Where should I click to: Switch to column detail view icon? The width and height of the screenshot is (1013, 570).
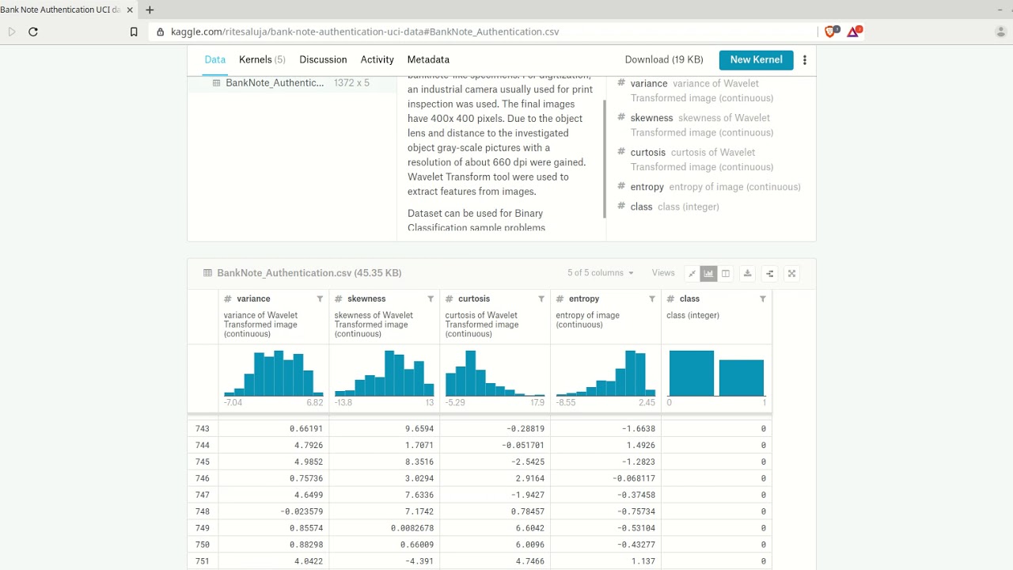click(x=725, y=273)
